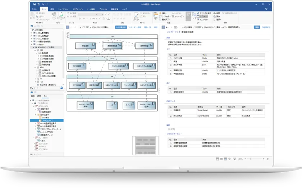Screen dimensions: 302x188
Task: Click the minimap thumbnail in the diagram corner
Action: (x=145, y=146)
